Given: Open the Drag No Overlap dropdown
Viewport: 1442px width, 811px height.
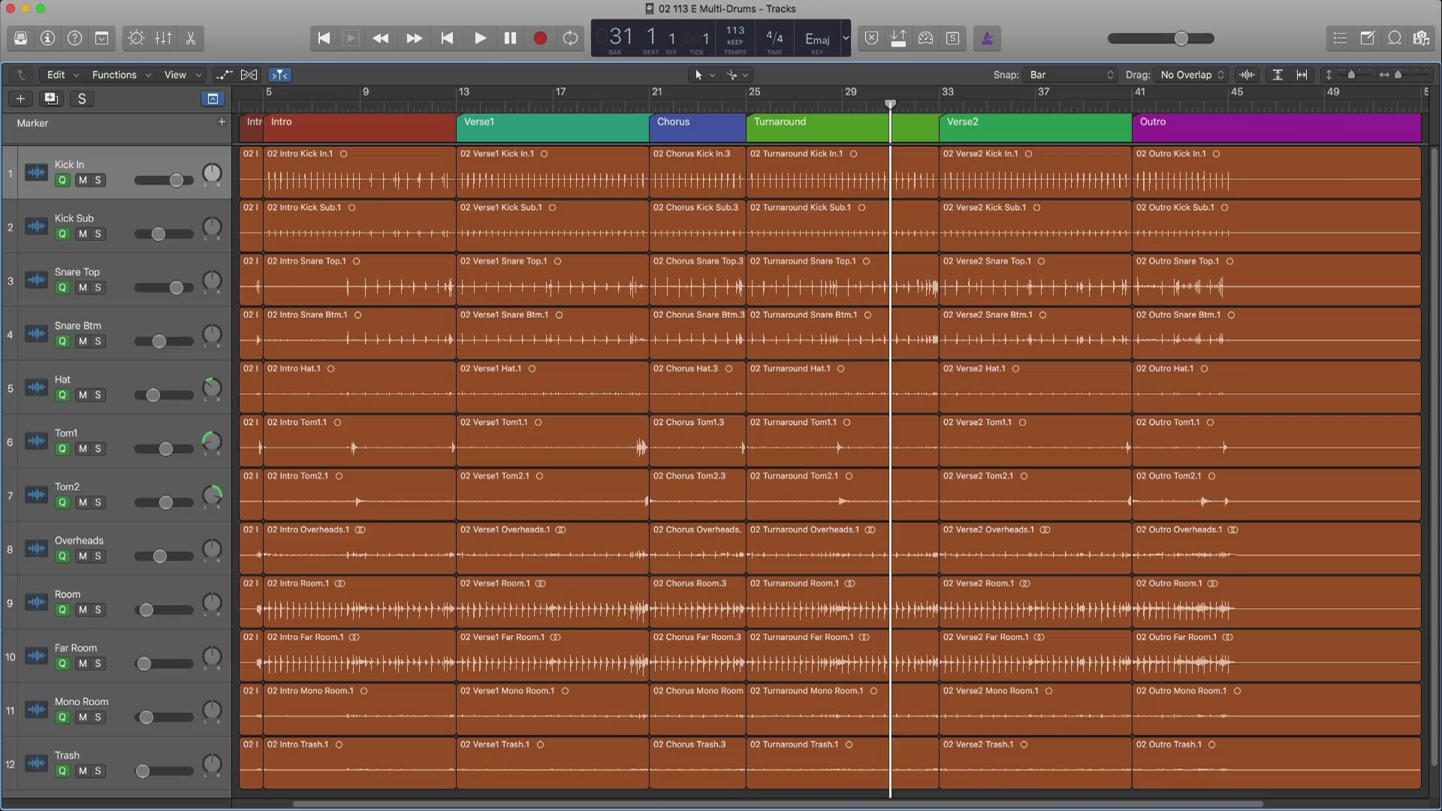Looking at the screenshot, I should point(1191,75).
